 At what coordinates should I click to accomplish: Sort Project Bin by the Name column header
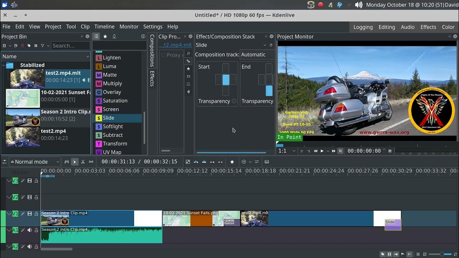(46, 57)
